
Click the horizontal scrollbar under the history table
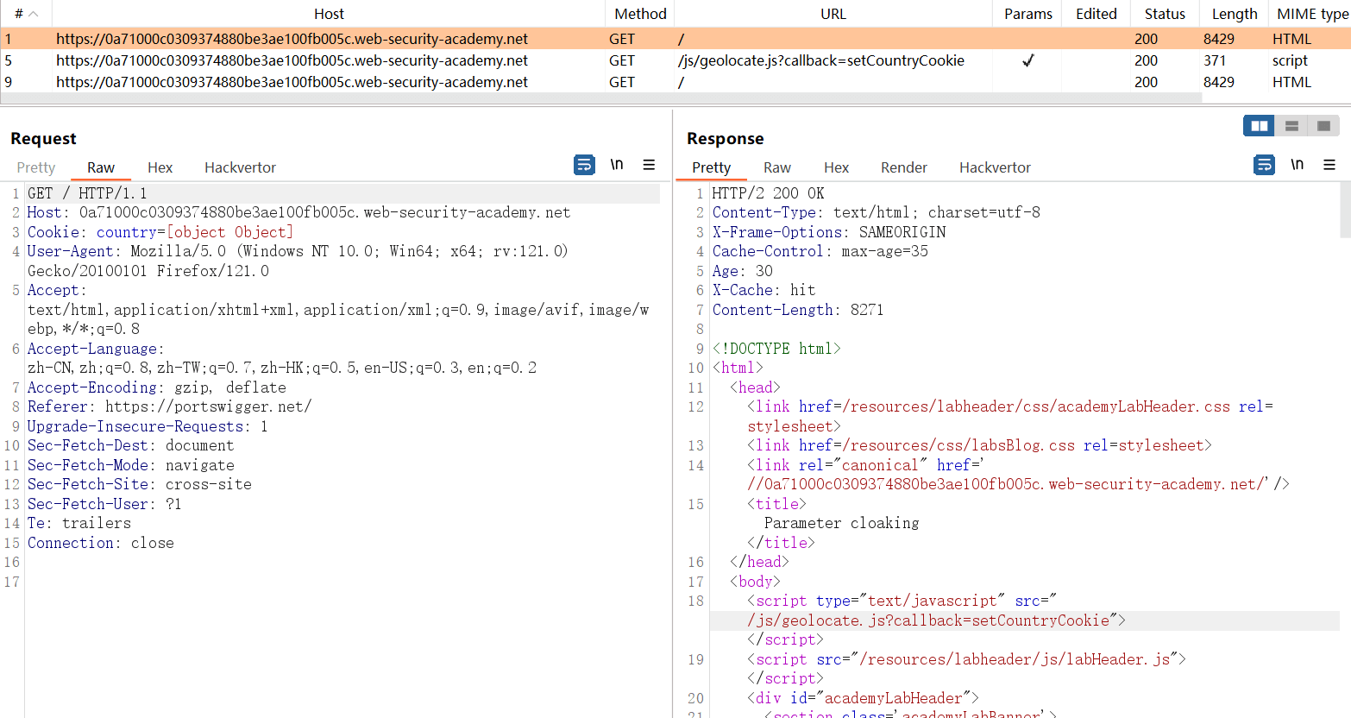click(600, 98)
